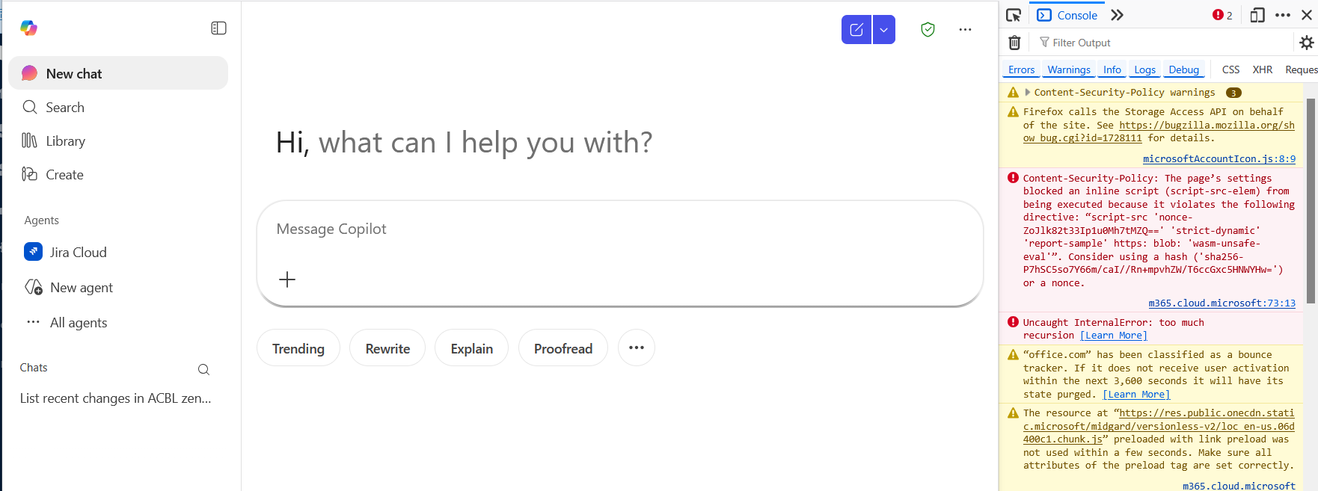Viewport: 1318px width, 491px height.
Task: Click the Message Copilot input field
Action: (x=619, y=229)
